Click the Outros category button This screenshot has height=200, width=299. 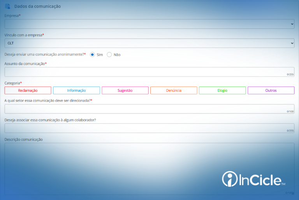click(x=271, y=90)
